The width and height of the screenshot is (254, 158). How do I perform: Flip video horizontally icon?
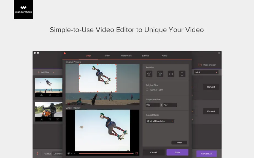click(171, 74)
